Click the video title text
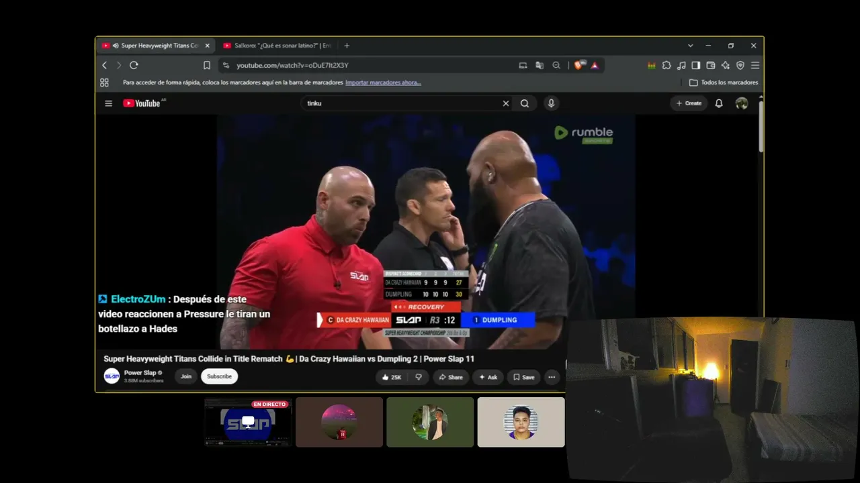The height and width of the screenshot is (483, 860). point(289,359)
